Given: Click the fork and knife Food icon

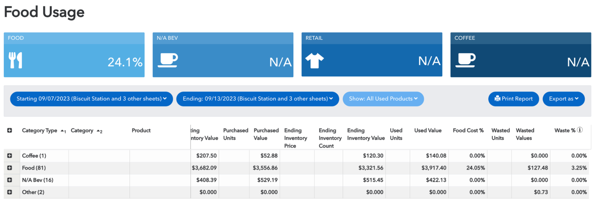Looking at the screenshot, I should point(15,60).
